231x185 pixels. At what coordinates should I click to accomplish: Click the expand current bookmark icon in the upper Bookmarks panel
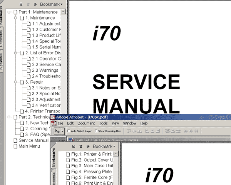point(35,4)
